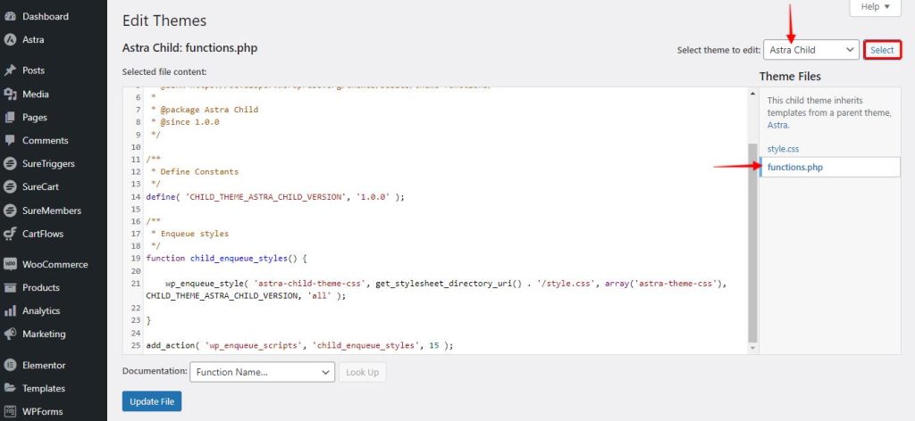Open the CartFlows menu label
The width and height of the screenshot is (915, 421).
click(43, 234)
